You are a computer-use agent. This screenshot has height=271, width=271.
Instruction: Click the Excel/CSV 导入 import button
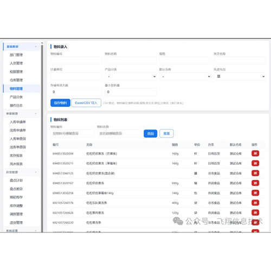(x=86, y=103)
